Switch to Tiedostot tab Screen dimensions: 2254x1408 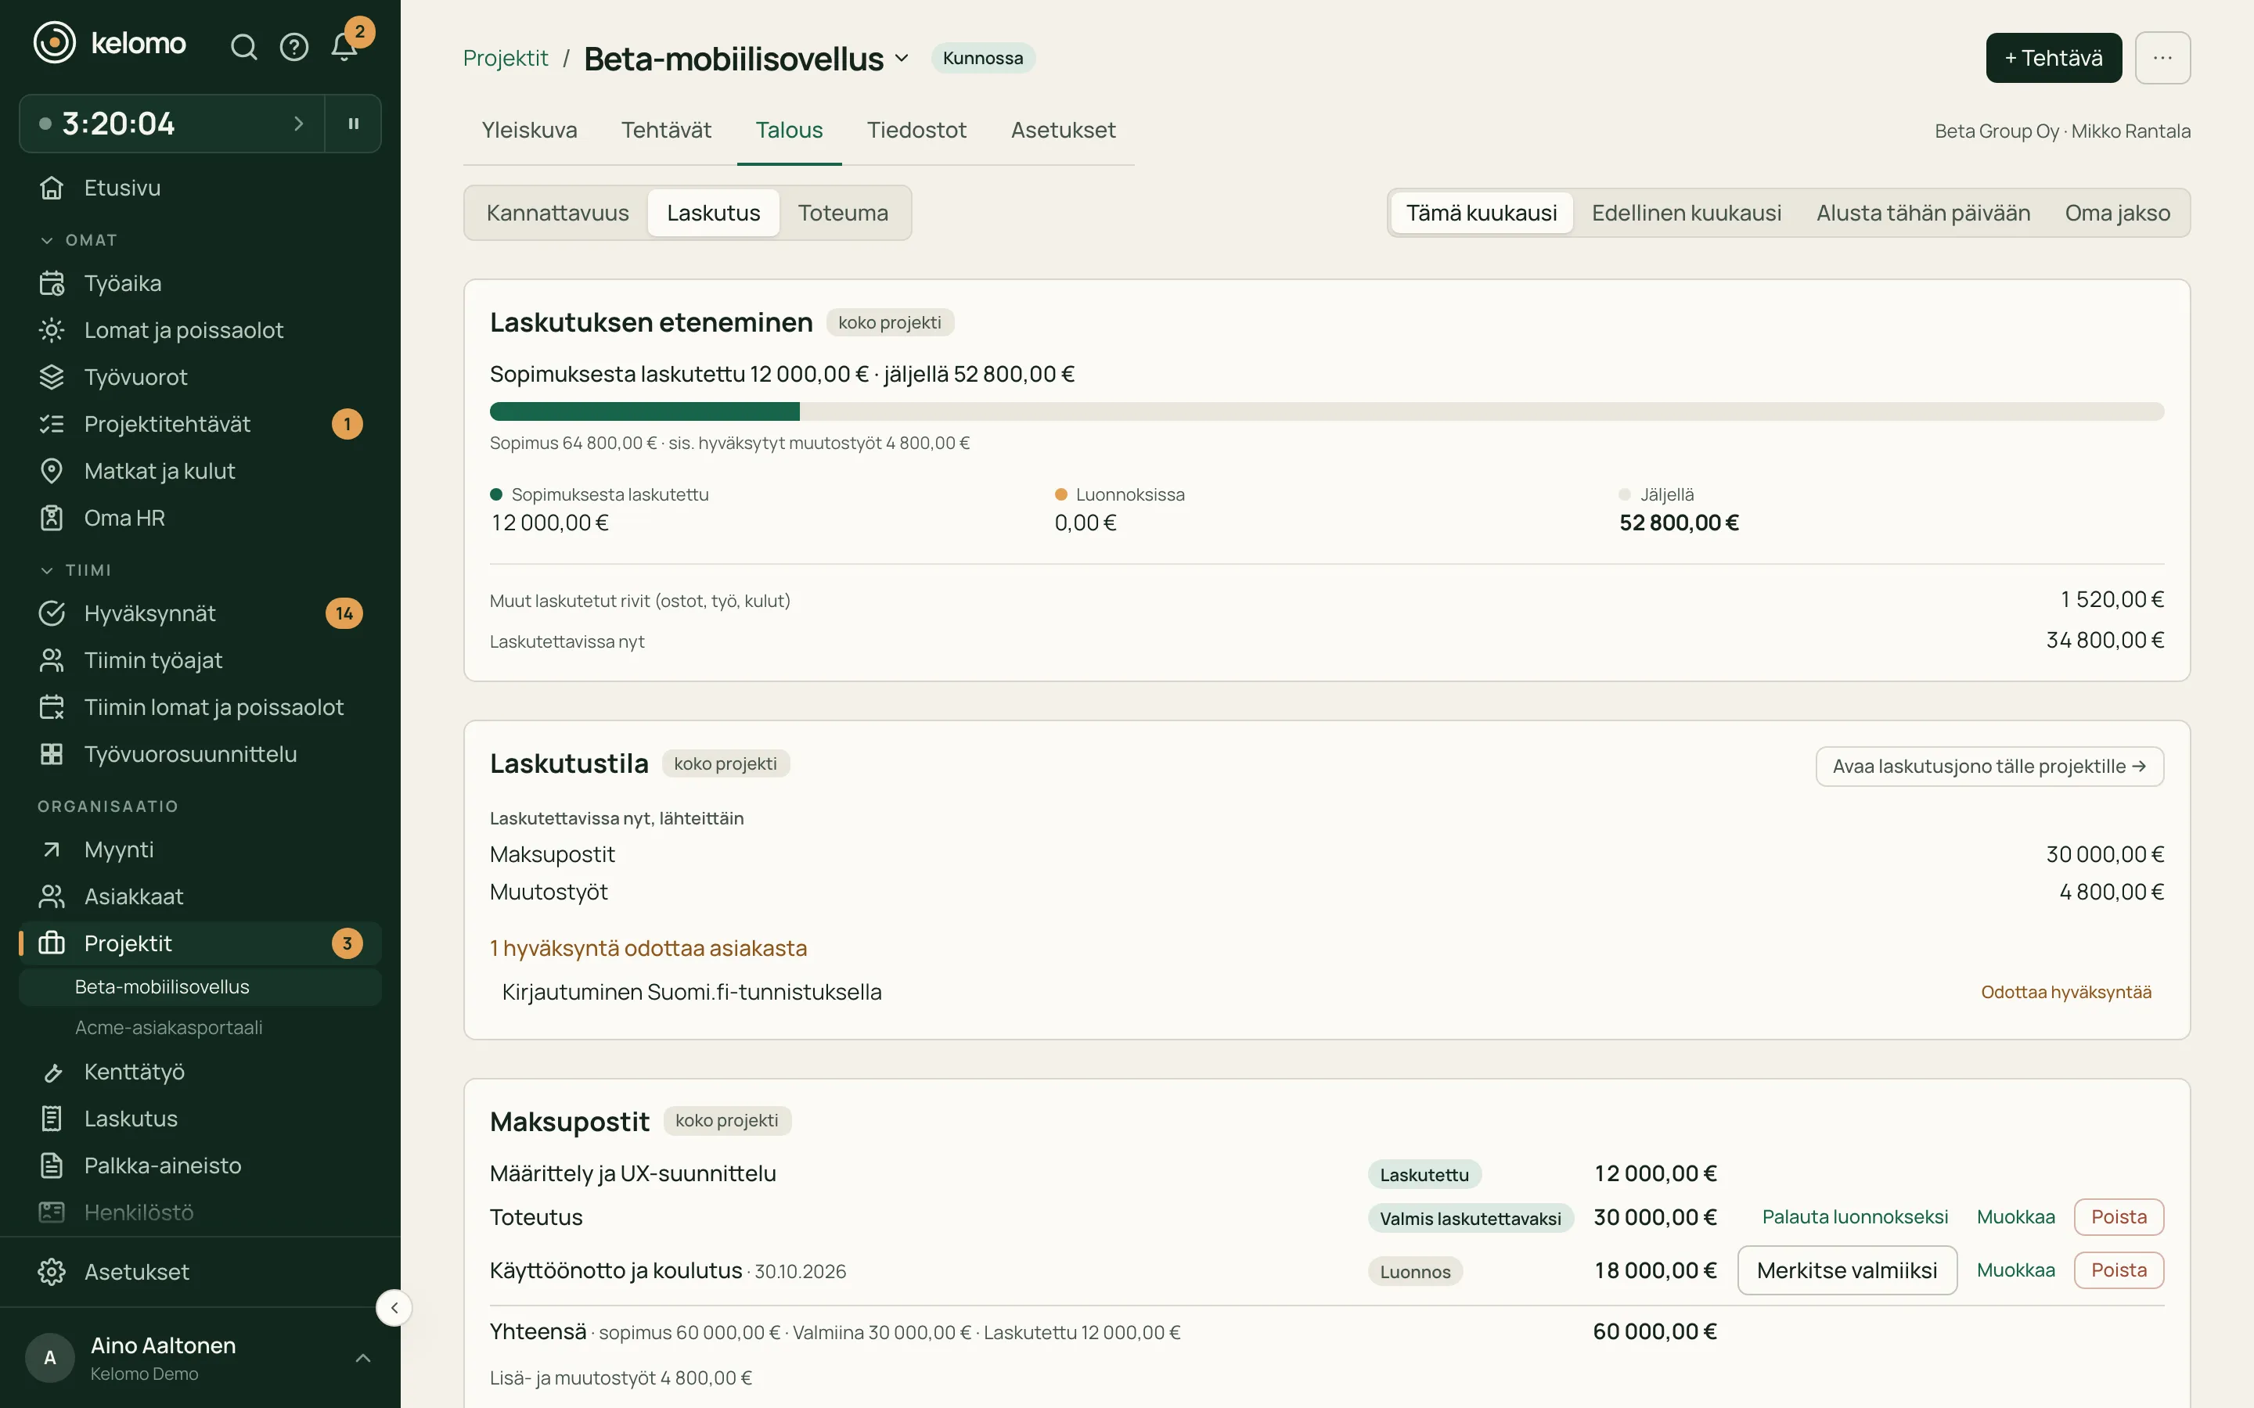tap(916, 131)
